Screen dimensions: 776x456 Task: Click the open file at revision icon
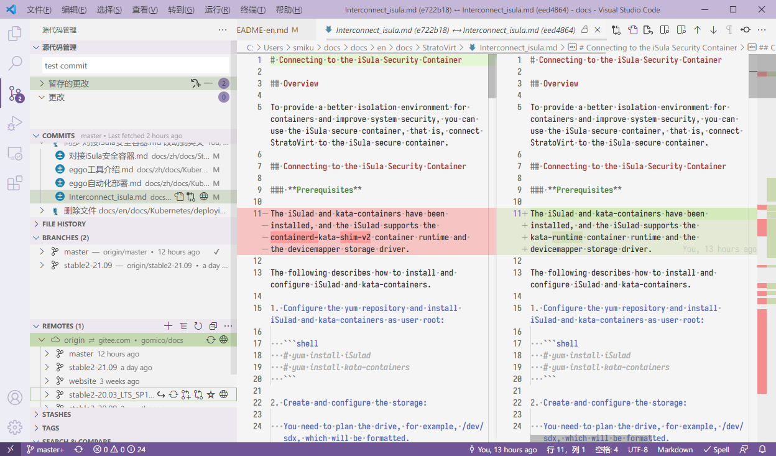649,30
